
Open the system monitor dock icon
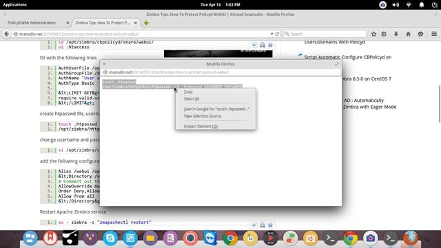point(130,238)
